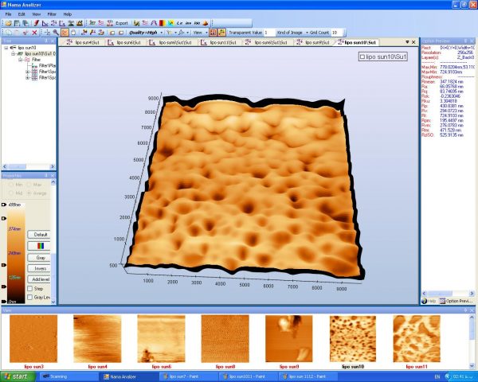Click the red lightning bolt toolbar icon
This screenshot has height=382, width=478.
[x=37, y=23]
